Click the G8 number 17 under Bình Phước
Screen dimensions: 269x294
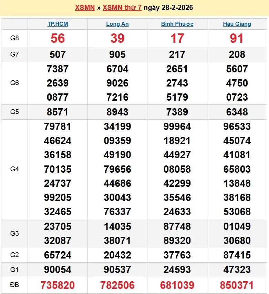[177, 38]
